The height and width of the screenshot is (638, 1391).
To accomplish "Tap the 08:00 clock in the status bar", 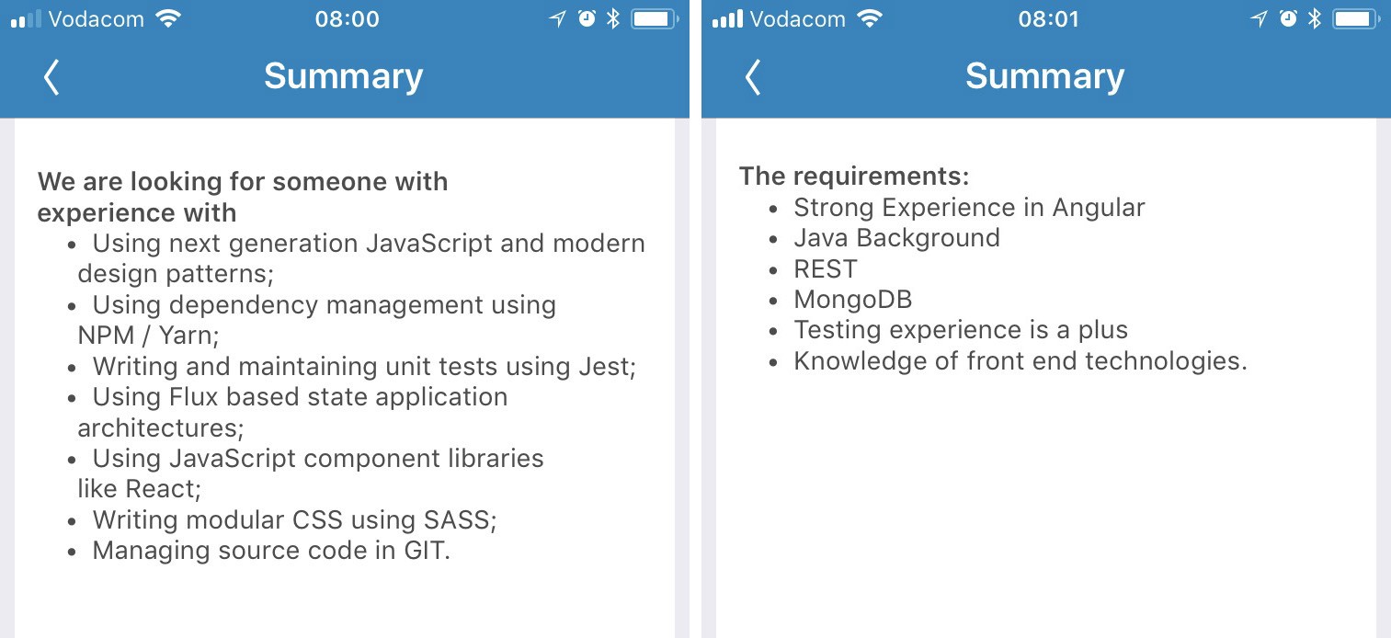I will click(x=347, y=18).
